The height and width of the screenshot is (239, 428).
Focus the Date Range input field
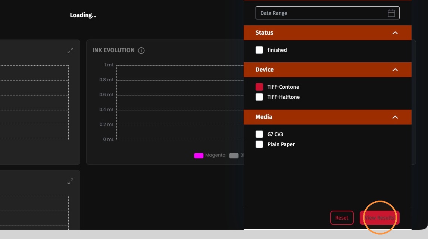point(328,13)
